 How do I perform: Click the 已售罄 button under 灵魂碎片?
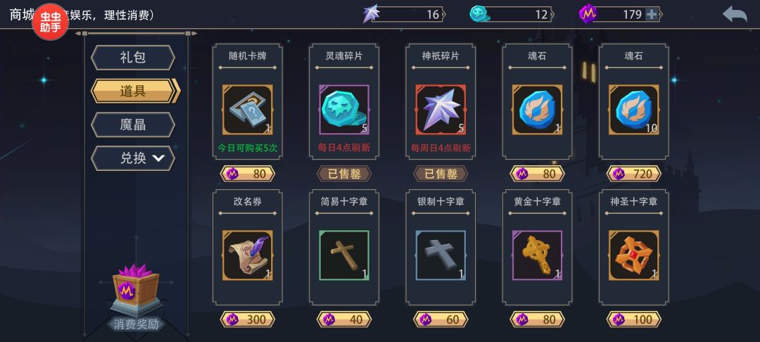point(344,173)
